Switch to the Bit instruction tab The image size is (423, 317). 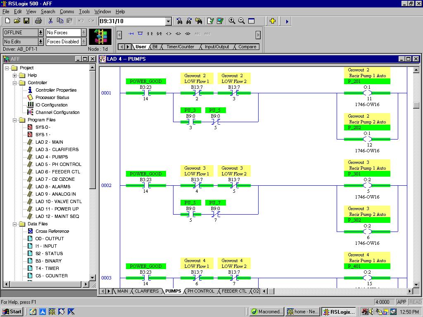(155, 47)
